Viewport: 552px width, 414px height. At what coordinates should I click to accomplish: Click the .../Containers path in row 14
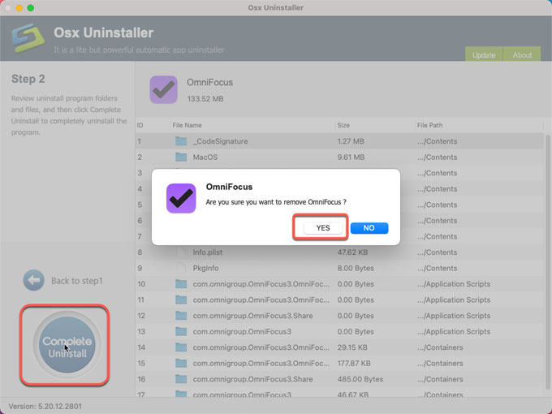[x=441, y=347]
